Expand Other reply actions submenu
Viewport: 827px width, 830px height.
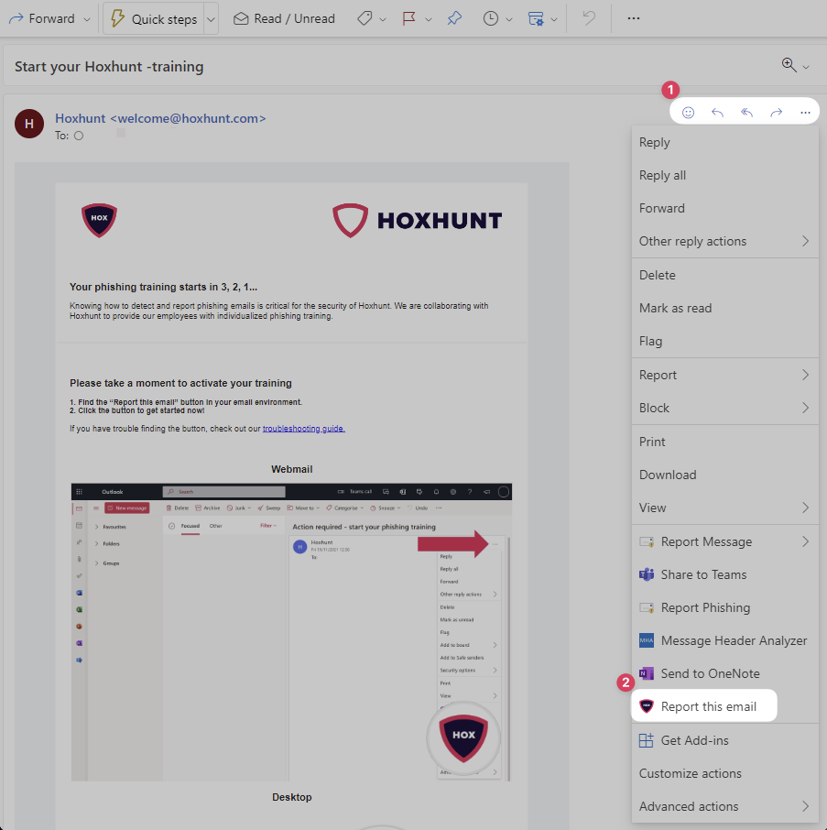coord(724,241)
